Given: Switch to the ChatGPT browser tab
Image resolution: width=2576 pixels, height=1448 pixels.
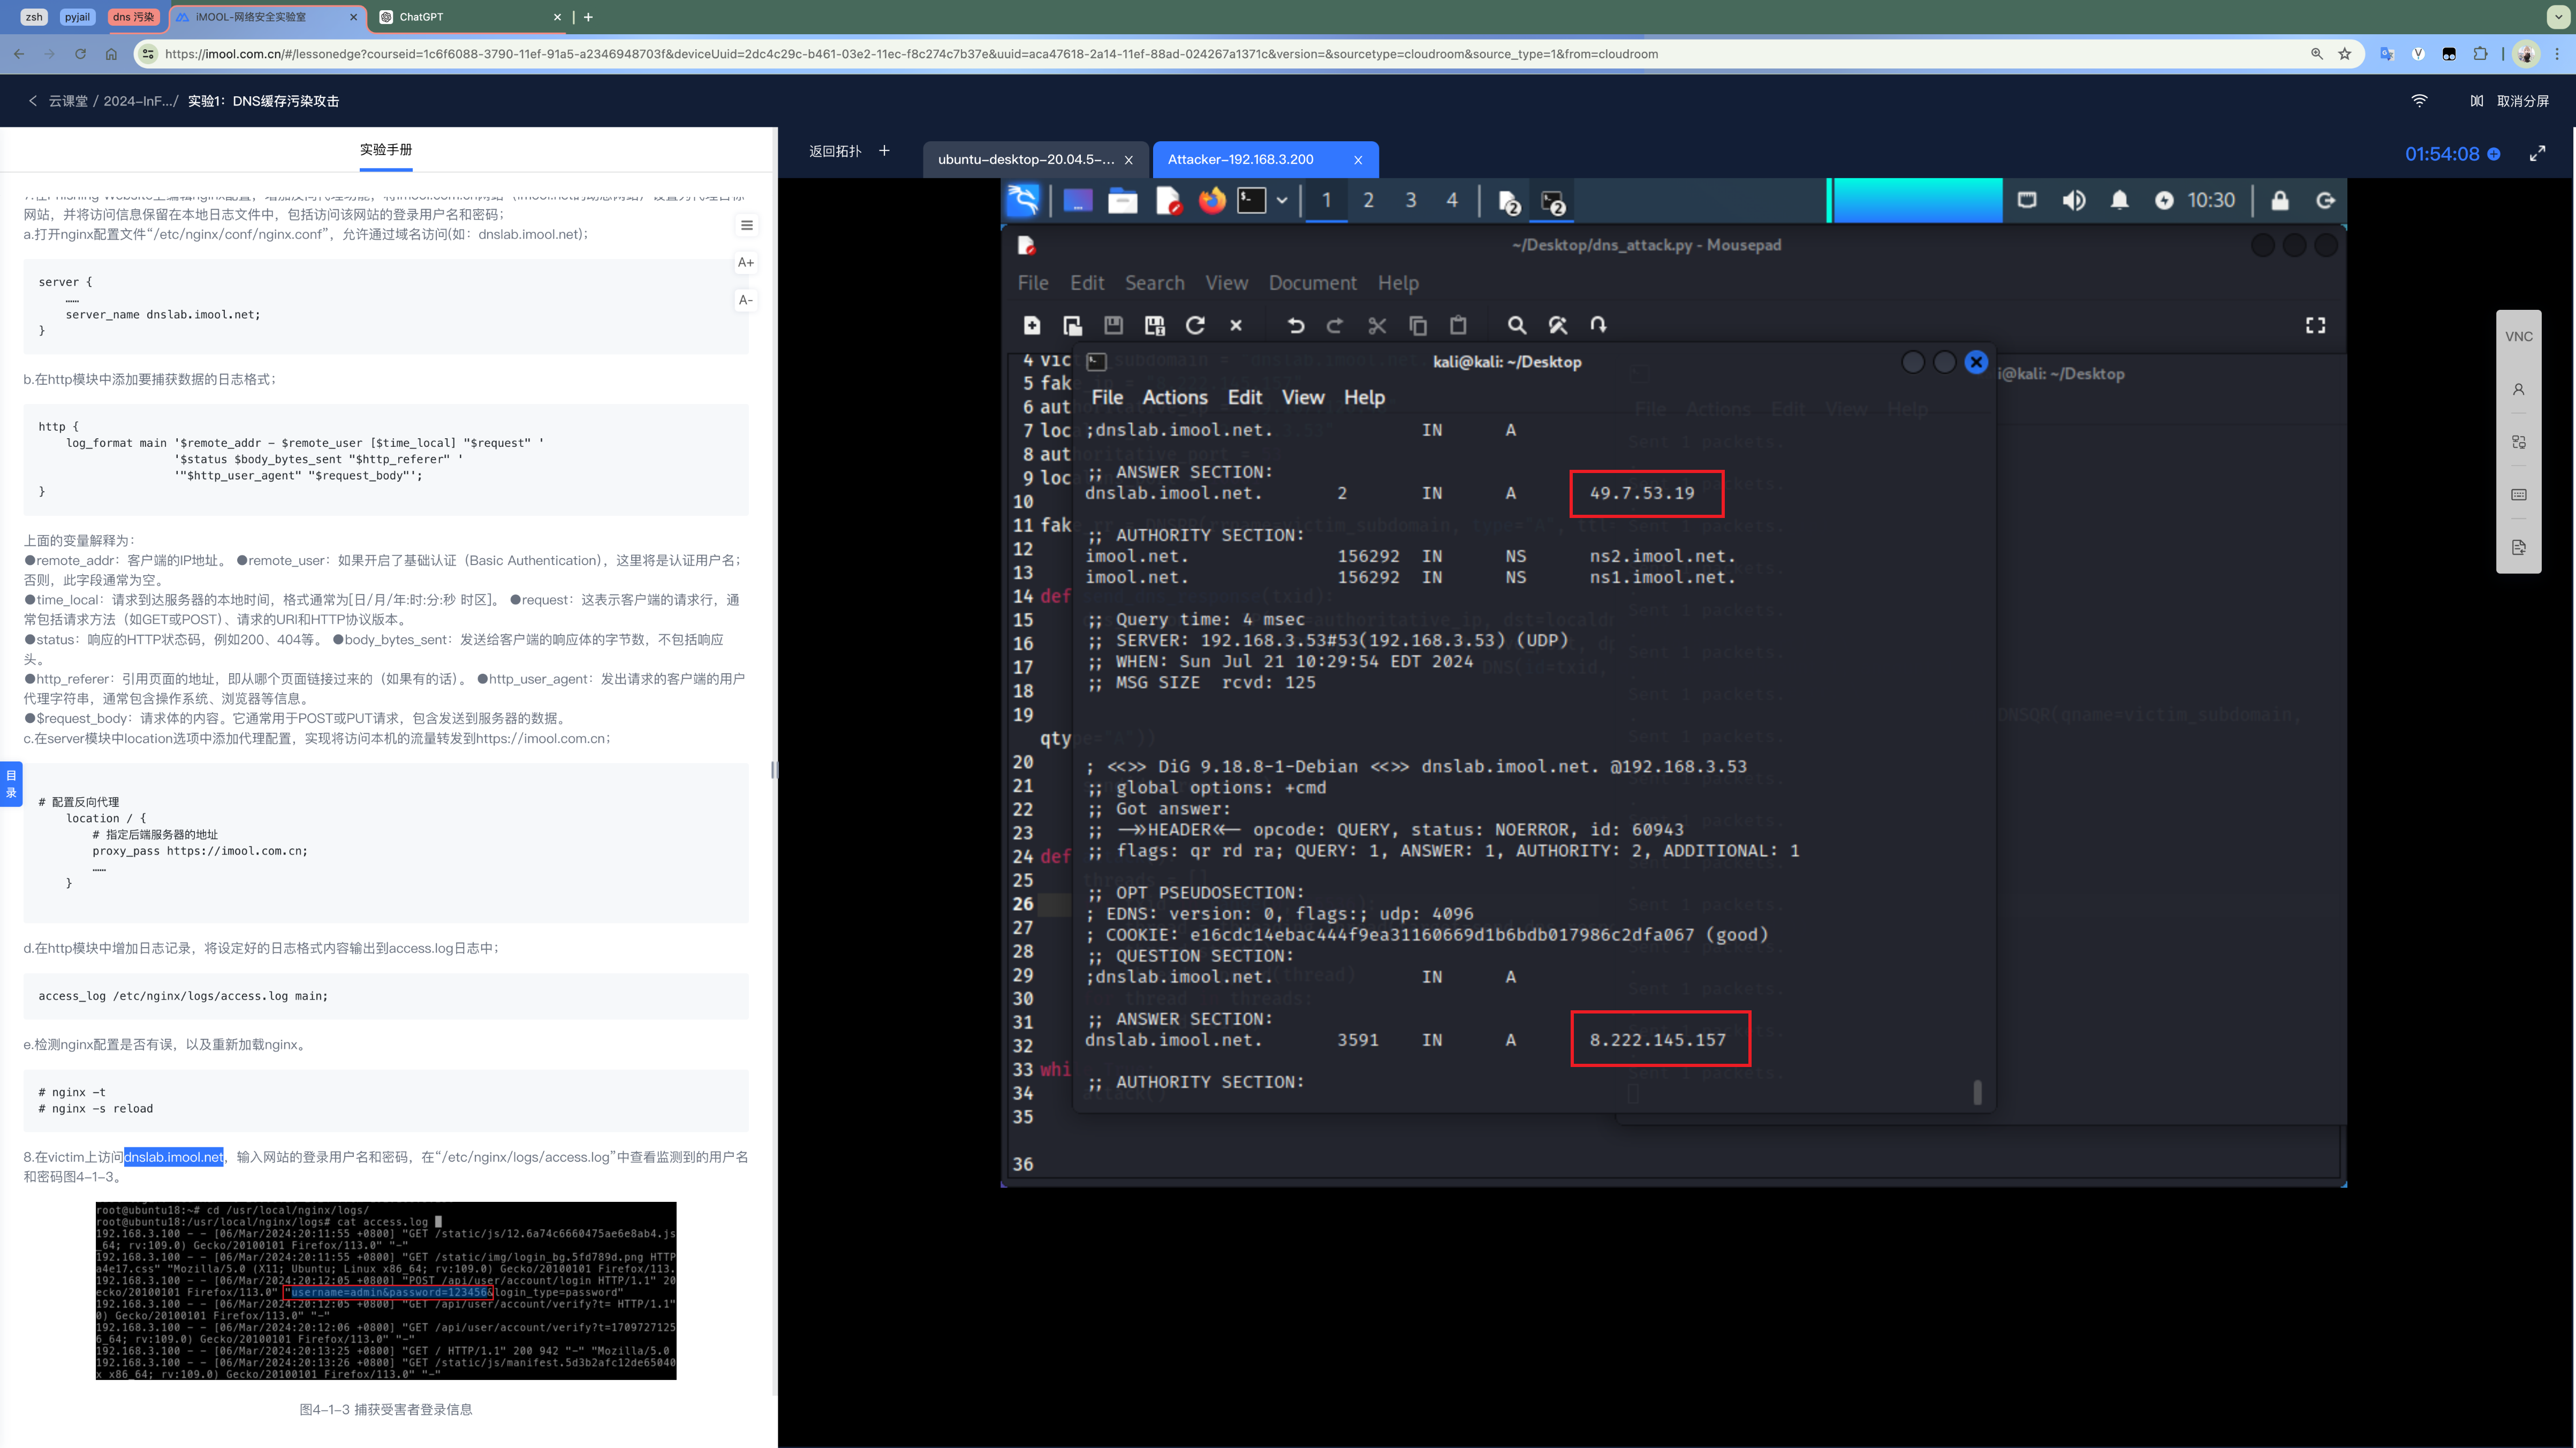Looking at the screenshot, I should (470, 17).
